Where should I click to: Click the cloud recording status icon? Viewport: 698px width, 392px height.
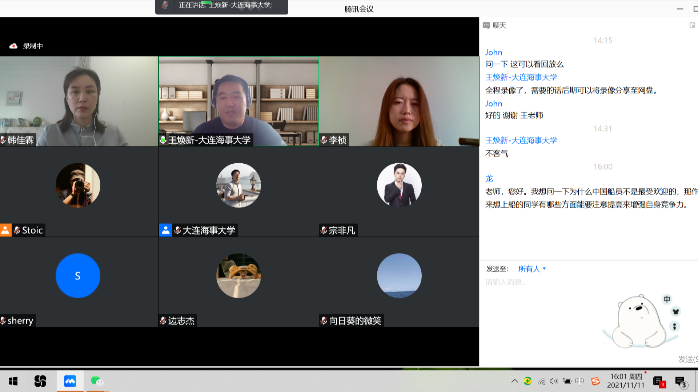pos(13,46)
